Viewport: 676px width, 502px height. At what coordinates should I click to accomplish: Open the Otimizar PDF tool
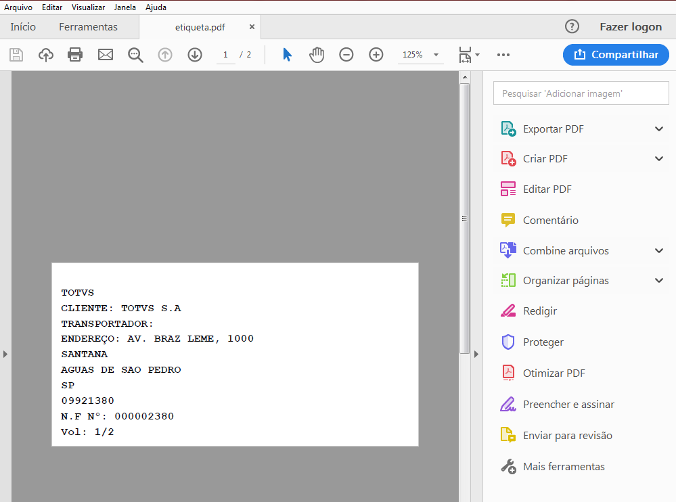pos(554,373)
